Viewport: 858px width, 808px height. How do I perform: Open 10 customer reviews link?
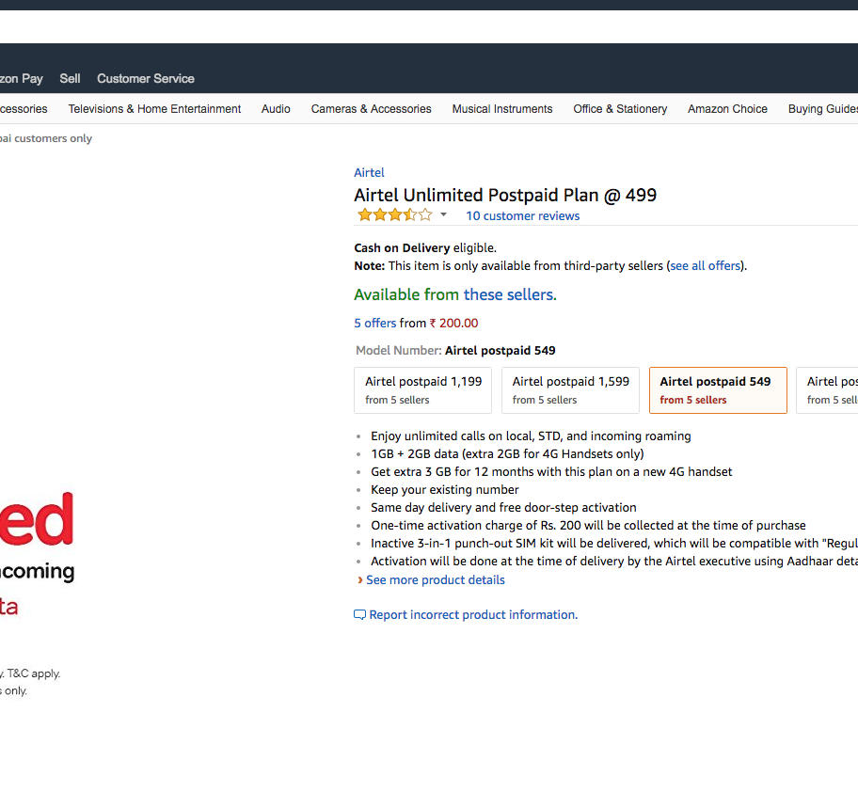tap(522, 216)
